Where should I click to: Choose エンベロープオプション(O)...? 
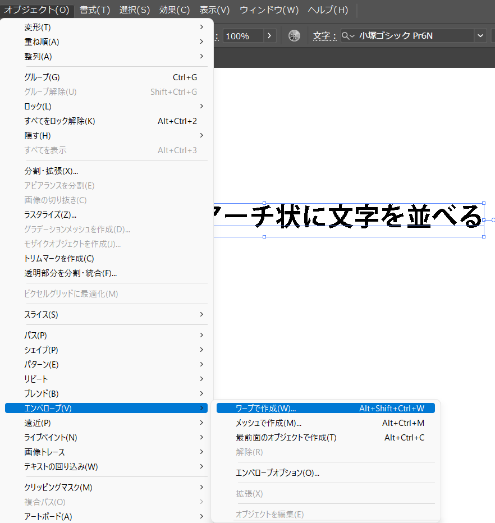click(326, 472)
